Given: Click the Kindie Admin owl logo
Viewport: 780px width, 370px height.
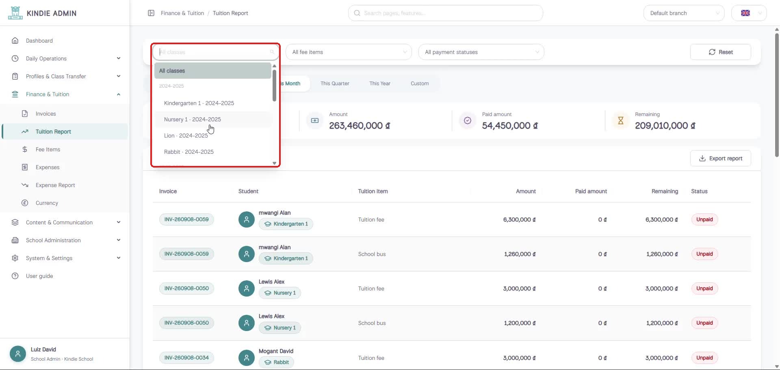Looking at the screenshot, I should [x=15, y=13].
